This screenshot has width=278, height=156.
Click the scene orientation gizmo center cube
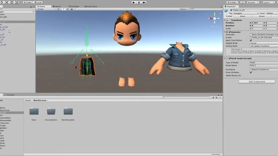pos(215,18)
